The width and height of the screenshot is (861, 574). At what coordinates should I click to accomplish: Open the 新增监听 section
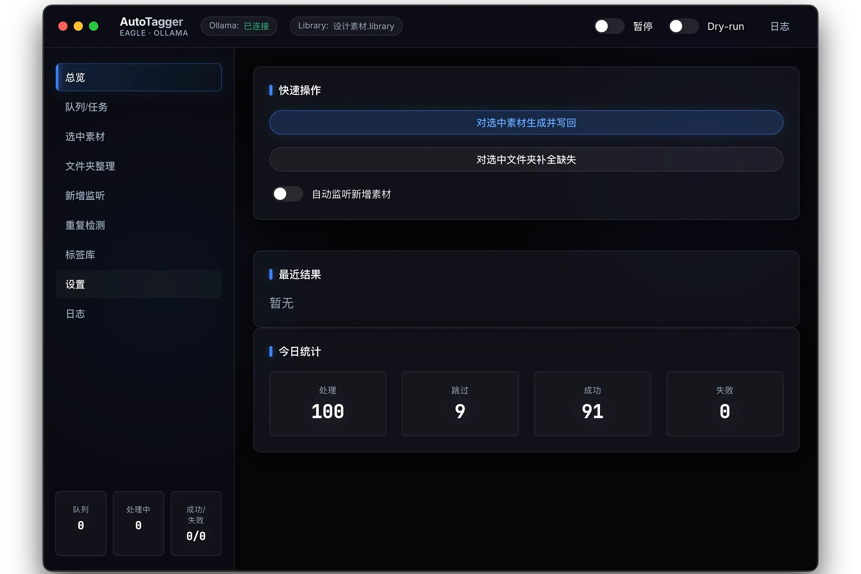tap(85, 196)
